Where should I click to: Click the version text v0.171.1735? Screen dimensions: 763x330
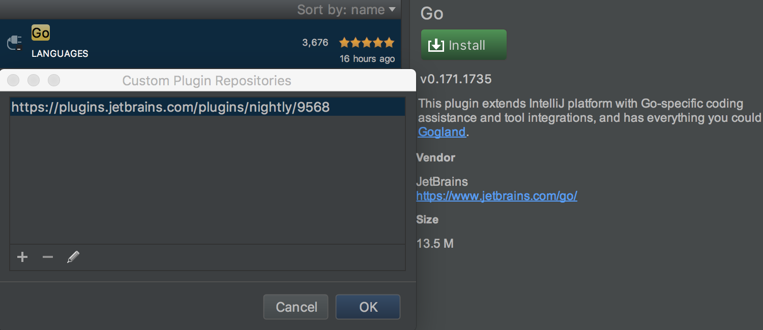(x=456, y=80)
